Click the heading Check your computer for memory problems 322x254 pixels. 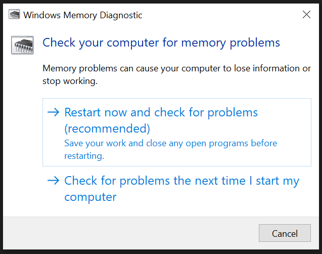point(161,43)
